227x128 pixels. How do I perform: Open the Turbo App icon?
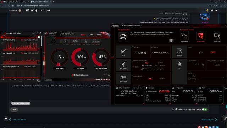point(179,52)
